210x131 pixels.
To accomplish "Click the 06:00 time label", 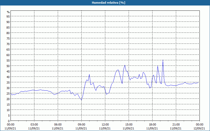I will tap(58, 125).
